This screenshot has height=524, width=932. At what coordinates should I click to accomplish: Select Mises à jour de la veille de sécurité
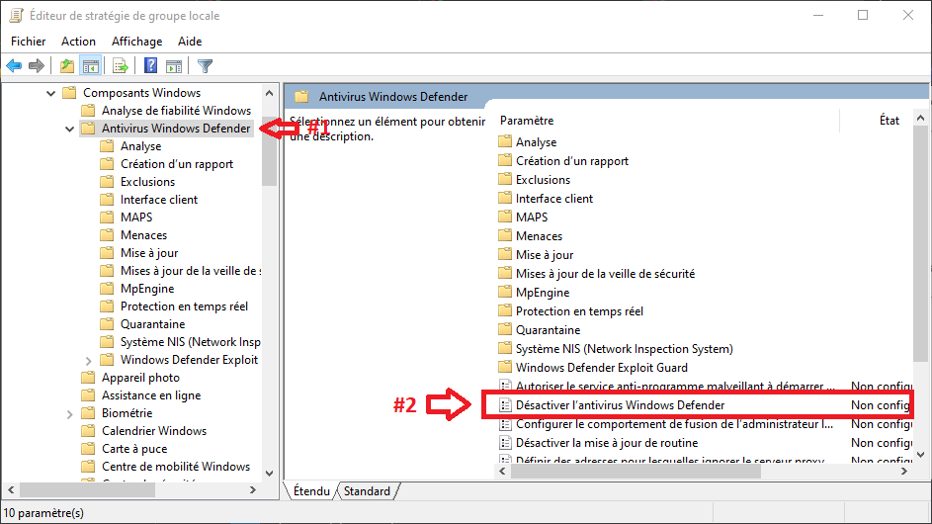pos(605,274)
